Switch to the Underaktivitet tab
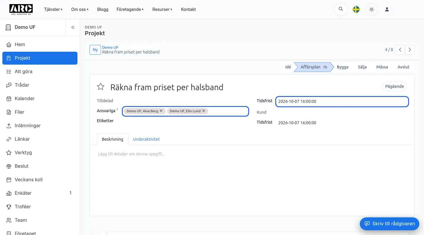Screen dimensions: 424x235 tap(146, 139)
